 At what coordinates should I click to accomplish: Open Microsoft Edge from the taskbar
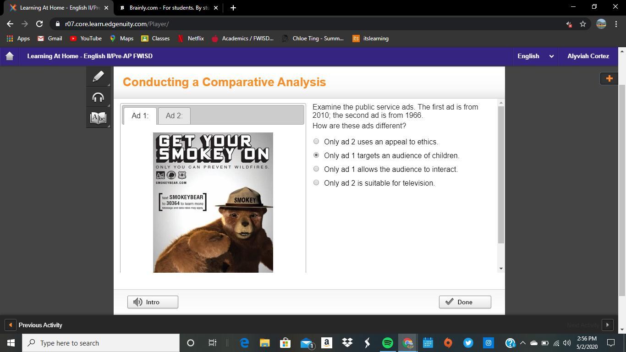click(x=244, y=343)
